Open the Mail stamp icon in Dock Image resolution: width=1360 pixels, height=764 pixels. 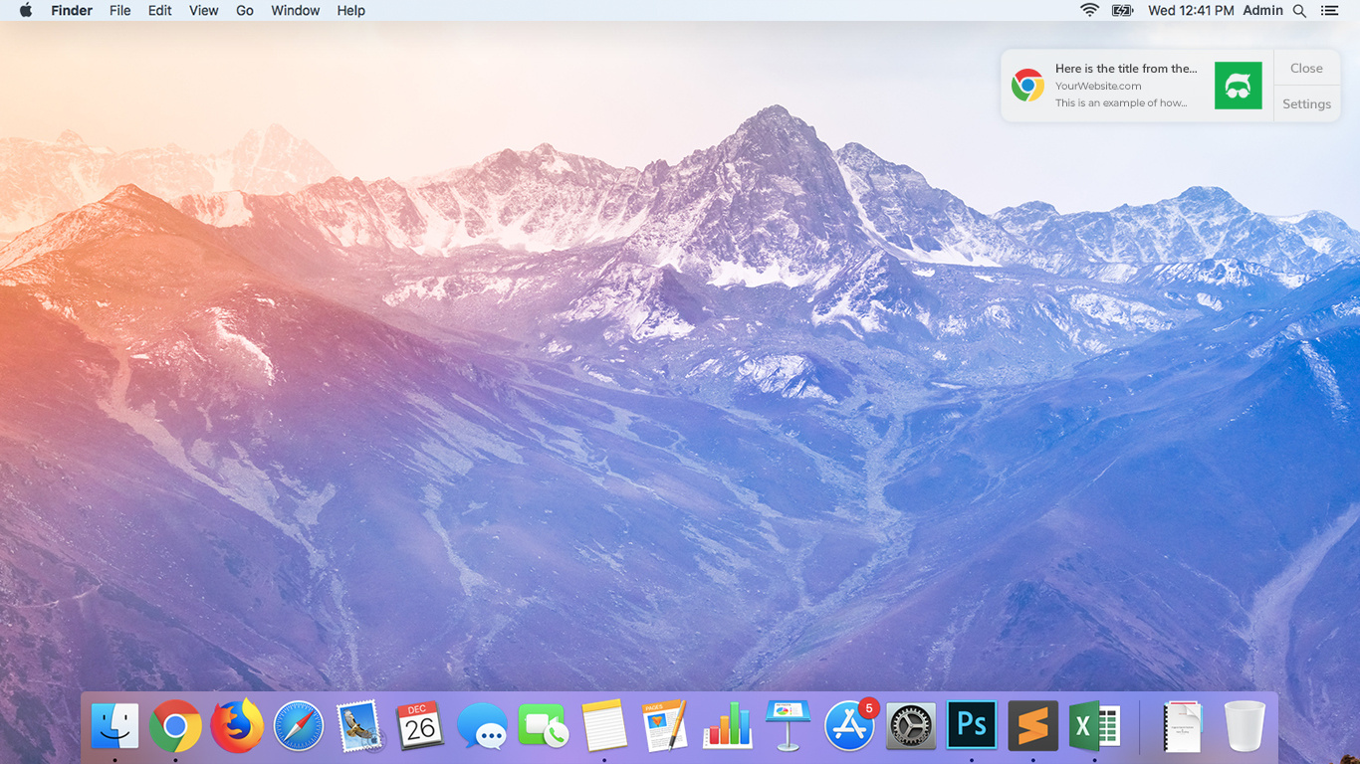359,726
